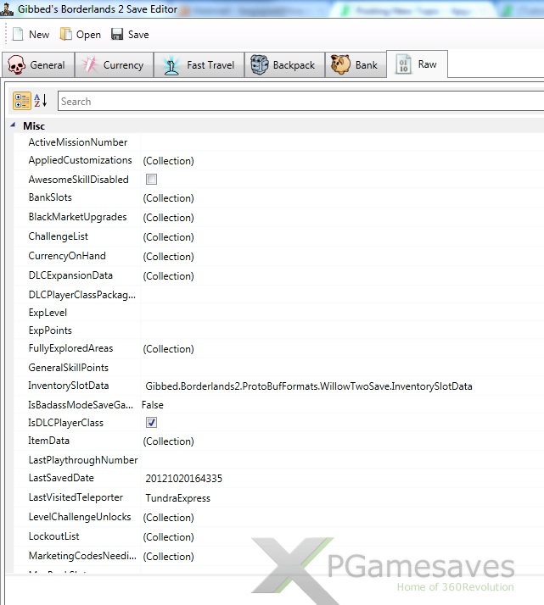544x605 pixels.
Task: Click the New file icon
Action: [x=17, y=35]
